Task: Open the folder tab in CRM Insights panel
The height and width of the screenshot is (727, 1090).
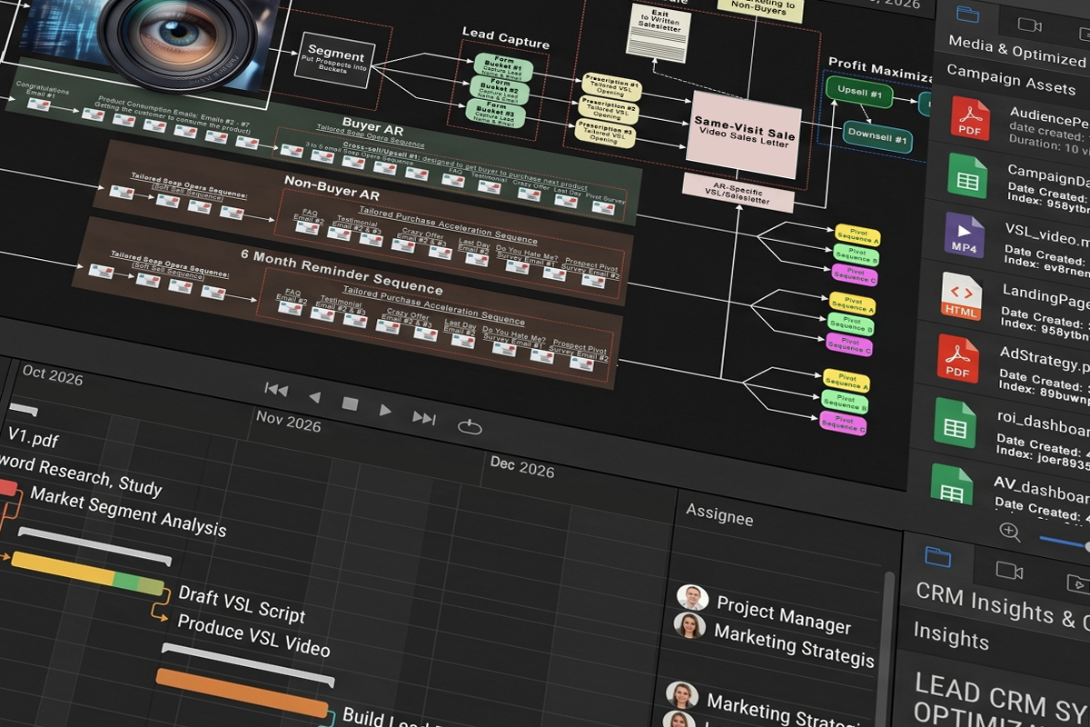Action: coord(936,556)
